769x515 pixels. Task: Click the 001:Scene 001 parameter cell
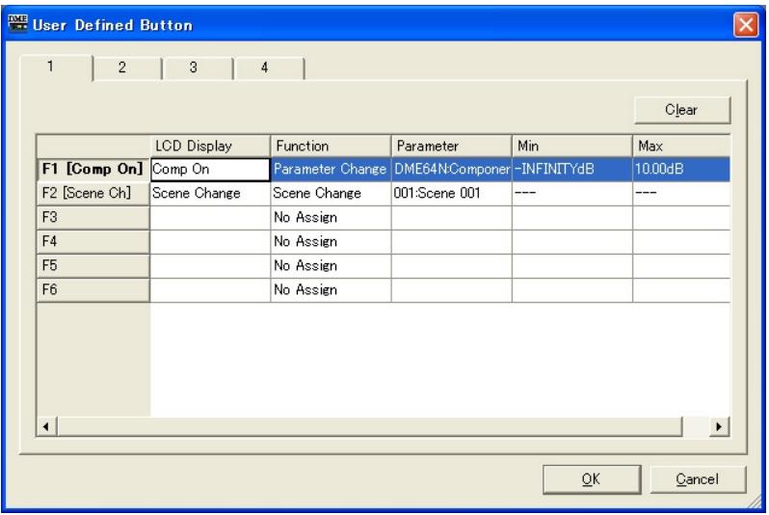click(x=452, y=194)
